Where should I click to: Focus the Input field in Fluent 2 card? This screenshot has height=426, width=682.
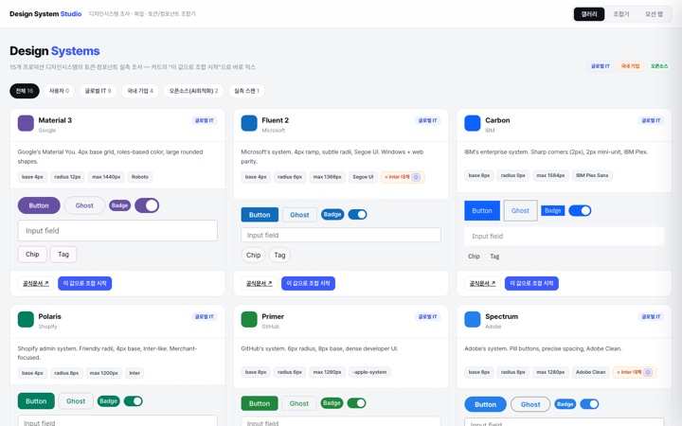[x=341, y=235]
